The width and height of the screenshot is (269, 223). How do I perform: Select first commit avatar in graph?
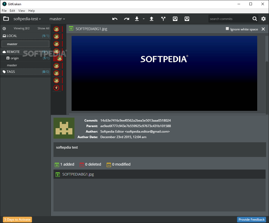(x=56, y=29)
